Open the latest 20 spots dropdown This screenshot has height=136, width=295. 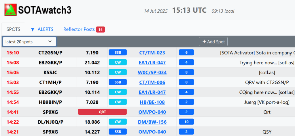(x=29, y=42)
